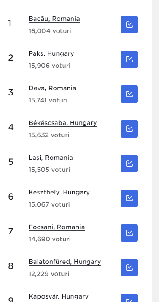
Task: Click vote icon for Bacău, Romania
Action: (129, 25)
